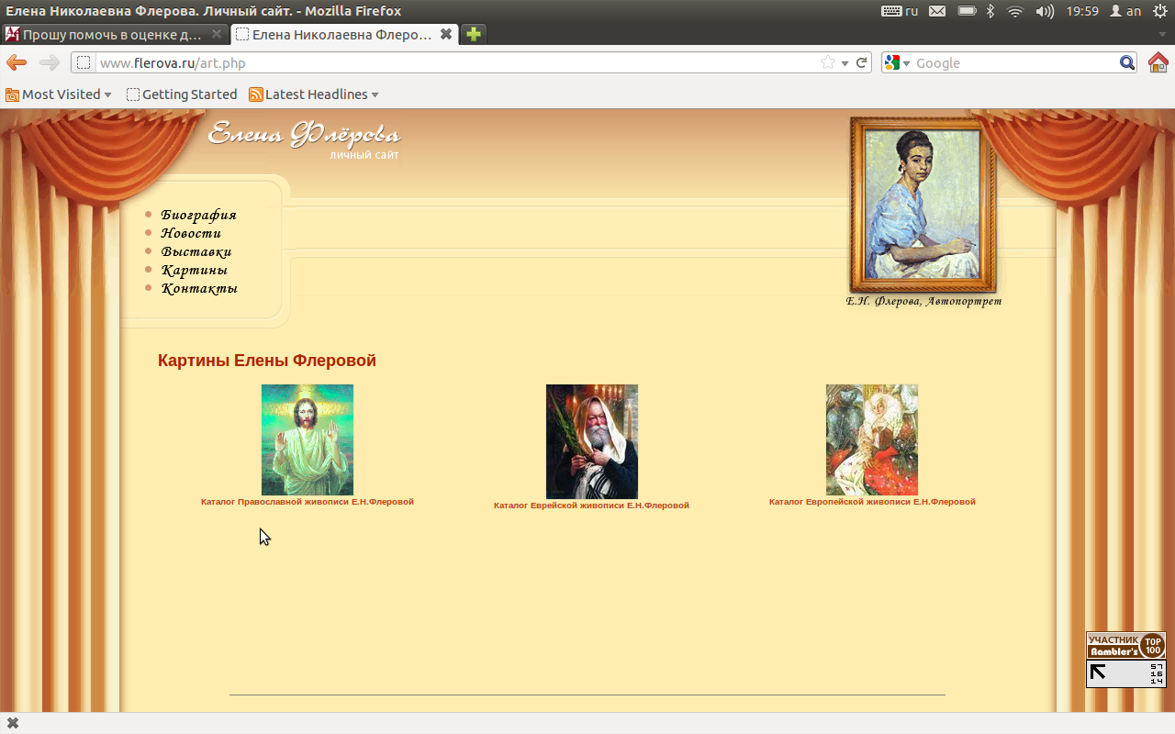Click the caption Е.Н. Флерова, Автопортрет
Screen dimensions: 1175x734
tap(923, 301)
